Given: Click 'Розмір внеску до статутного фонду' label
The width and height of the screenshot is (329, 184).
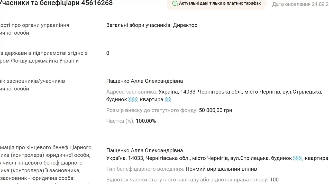Looking at the screenshot, I should pyautogui.click(x=152, y=110).
